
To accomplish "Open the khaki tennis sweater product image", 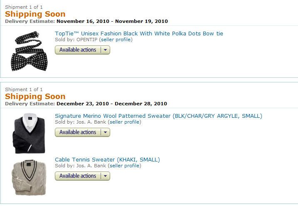I will 29,177.
